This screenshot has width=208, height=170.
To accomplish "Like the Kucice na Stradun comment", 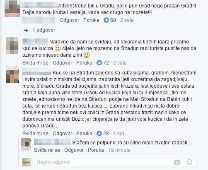I will 35,134.
